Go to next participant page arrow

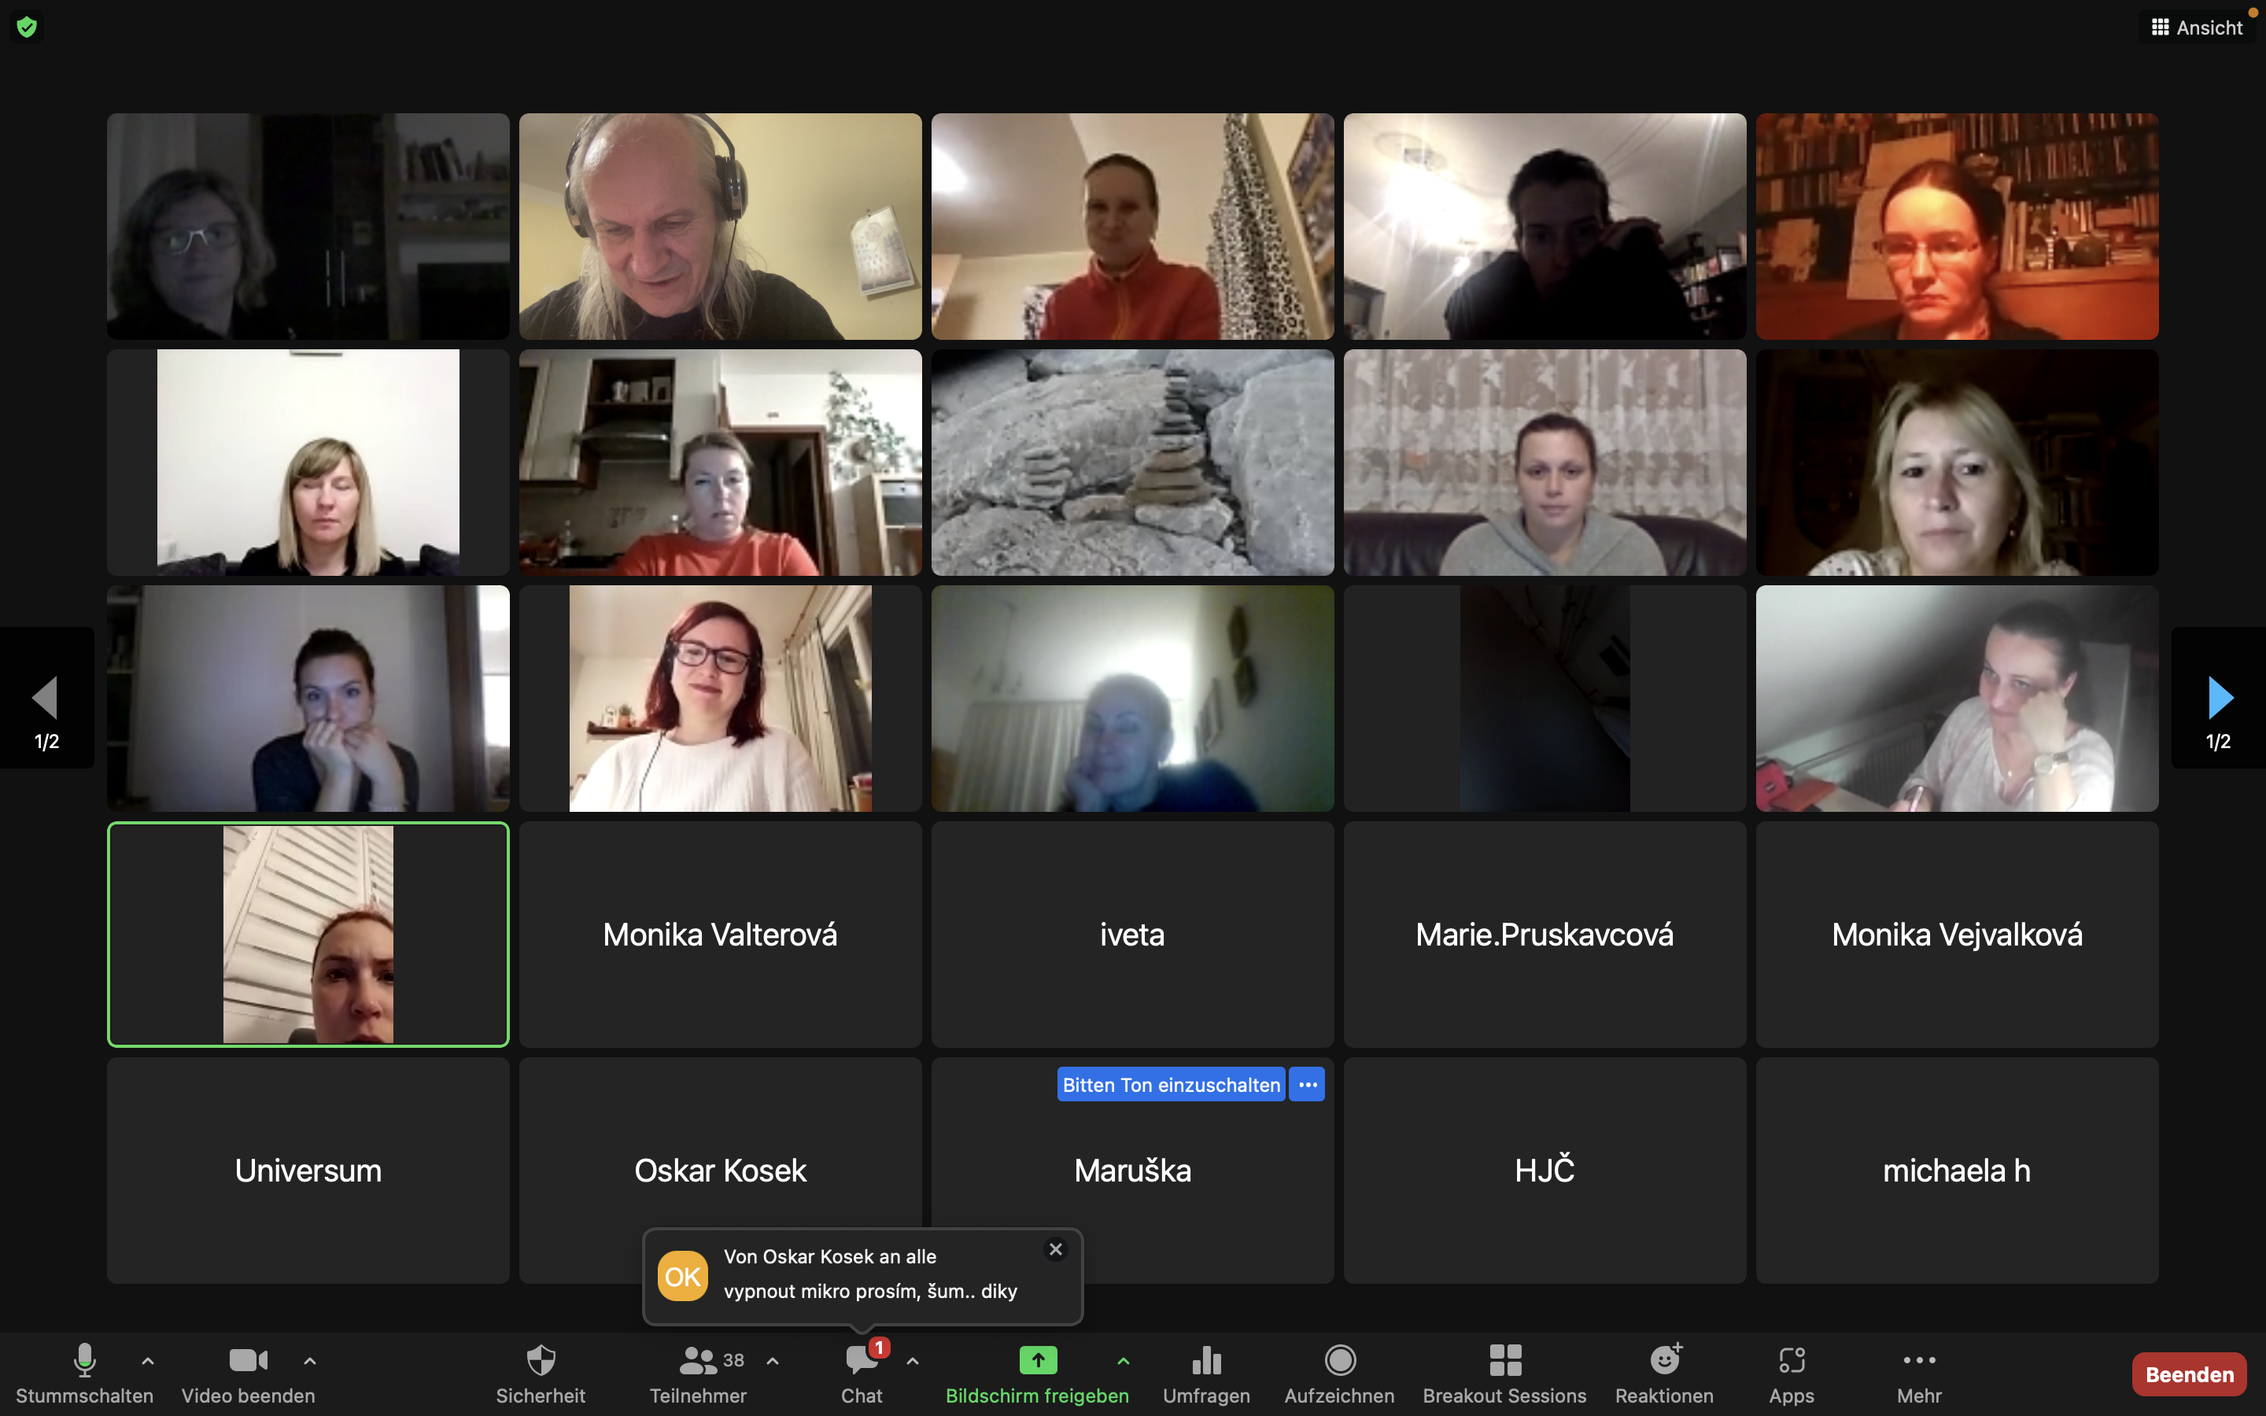[x=2219, y=699]
